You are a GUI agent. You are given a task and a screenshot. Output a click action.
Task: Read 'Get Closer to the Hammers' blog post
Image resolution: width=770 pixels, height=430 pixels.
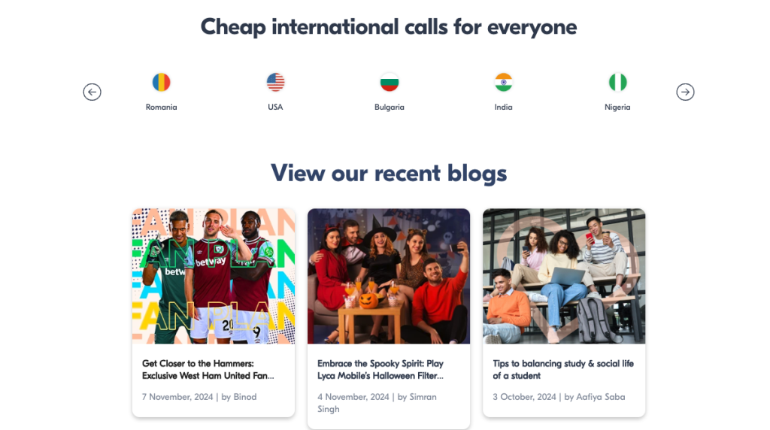click(208, 369)
